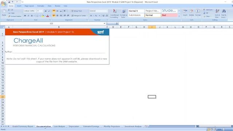Decrease font size
This screenshot has width=233, height=131.
pyautogui.click(x=49, y=11)
